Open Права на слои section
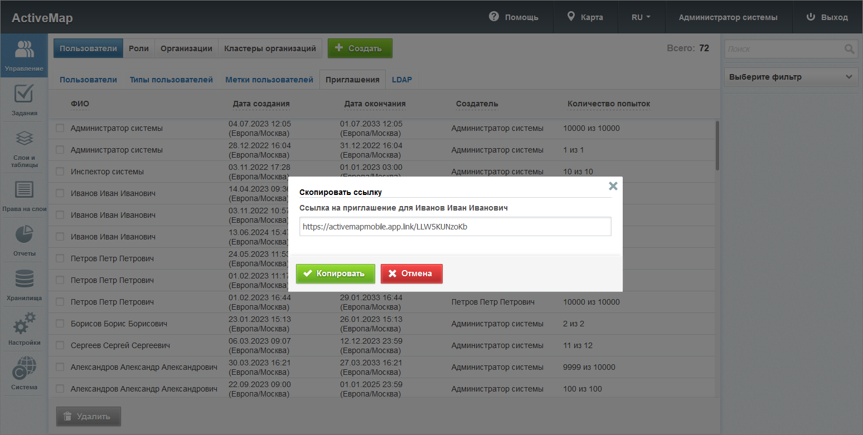 (x=24, y=196)
